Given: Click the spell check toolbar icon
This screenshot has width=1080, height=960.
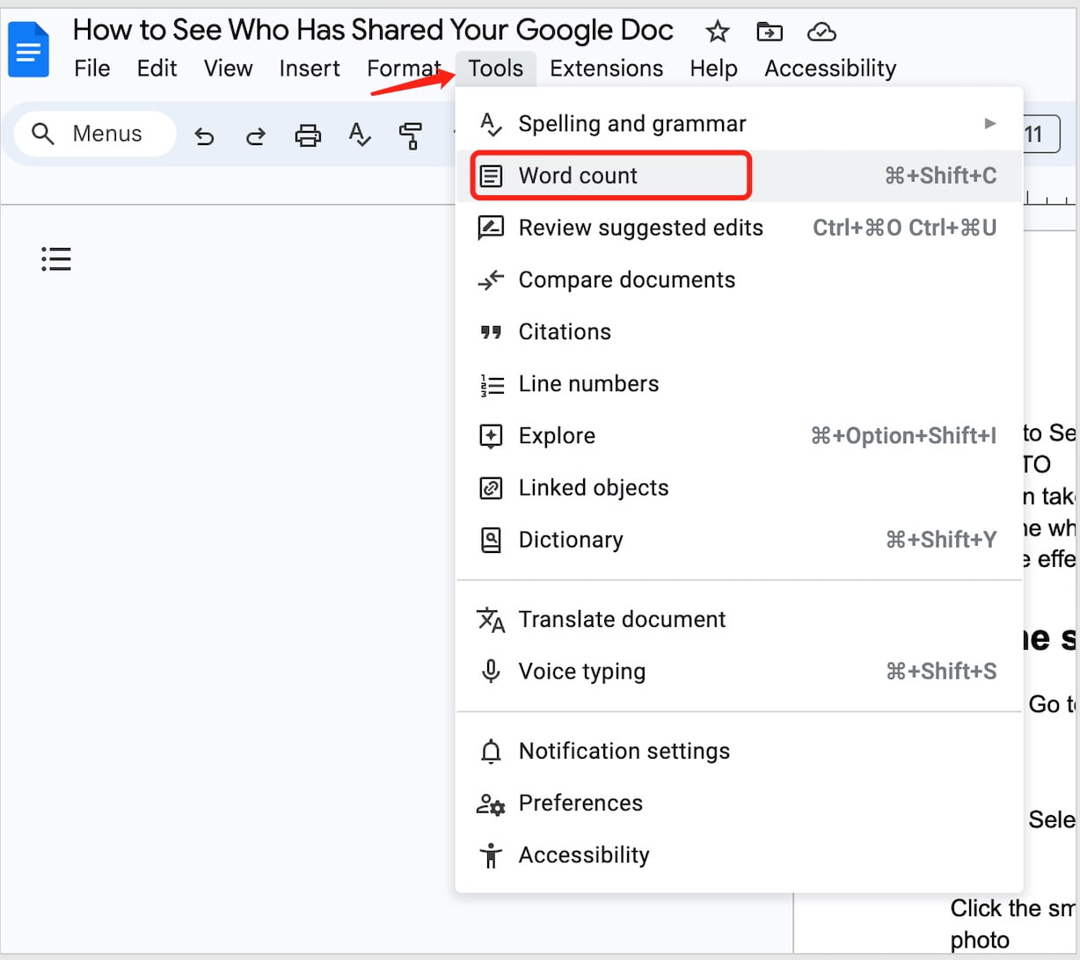Looking at the screenshot, I should coord(360,135).
